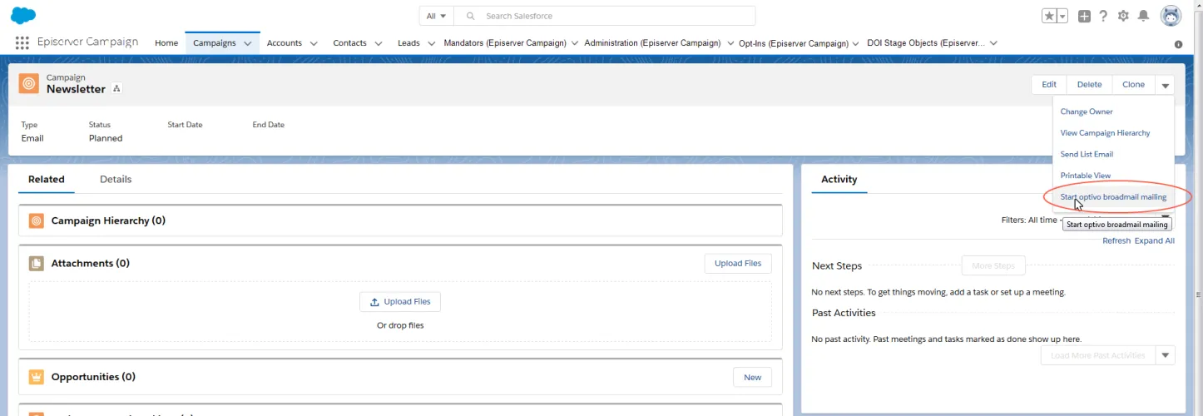The image size is (1203, 416).
Task: Click the info icon below the avatar
Action: (1178, 44)
